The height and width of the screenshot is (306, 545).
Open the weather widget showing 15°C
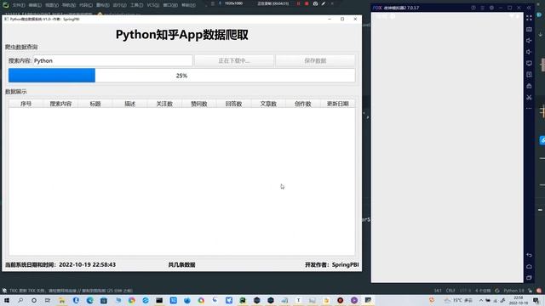459,300
